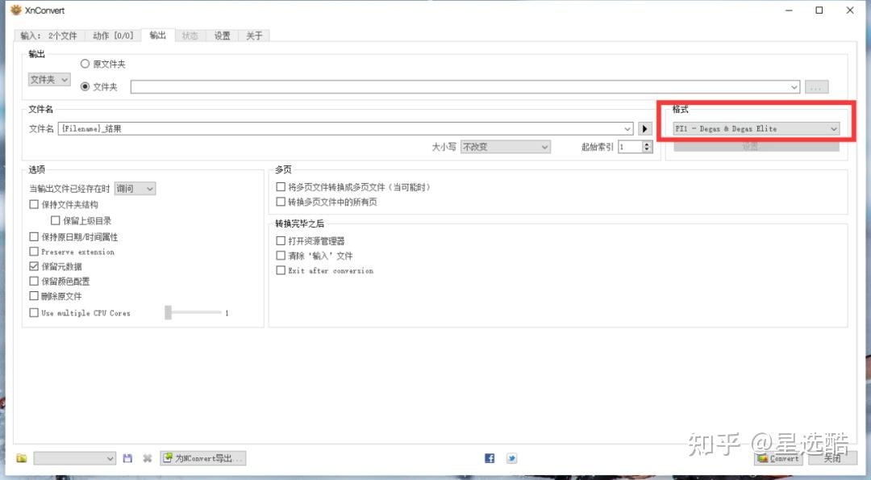871x480 pixels.
Task: Click the format 设置 button
Action: [x=756, y=145]
